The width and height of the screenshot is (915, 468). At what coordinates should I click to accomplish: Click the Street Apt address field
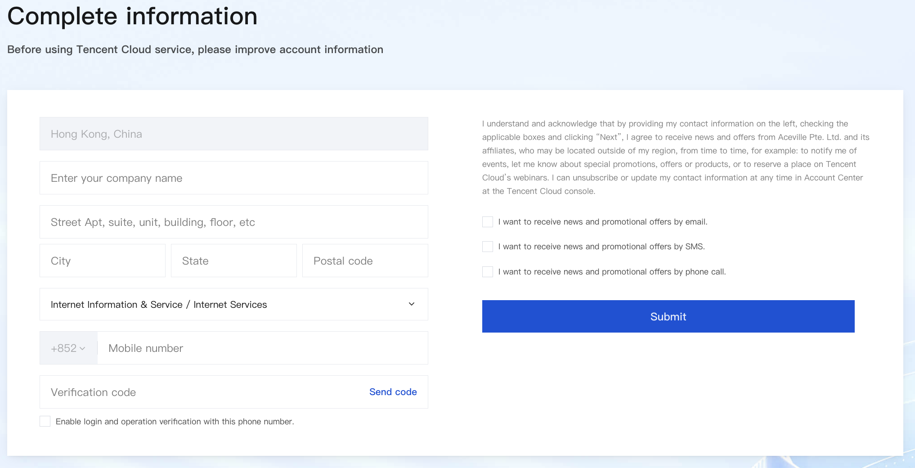pos(233,222)
